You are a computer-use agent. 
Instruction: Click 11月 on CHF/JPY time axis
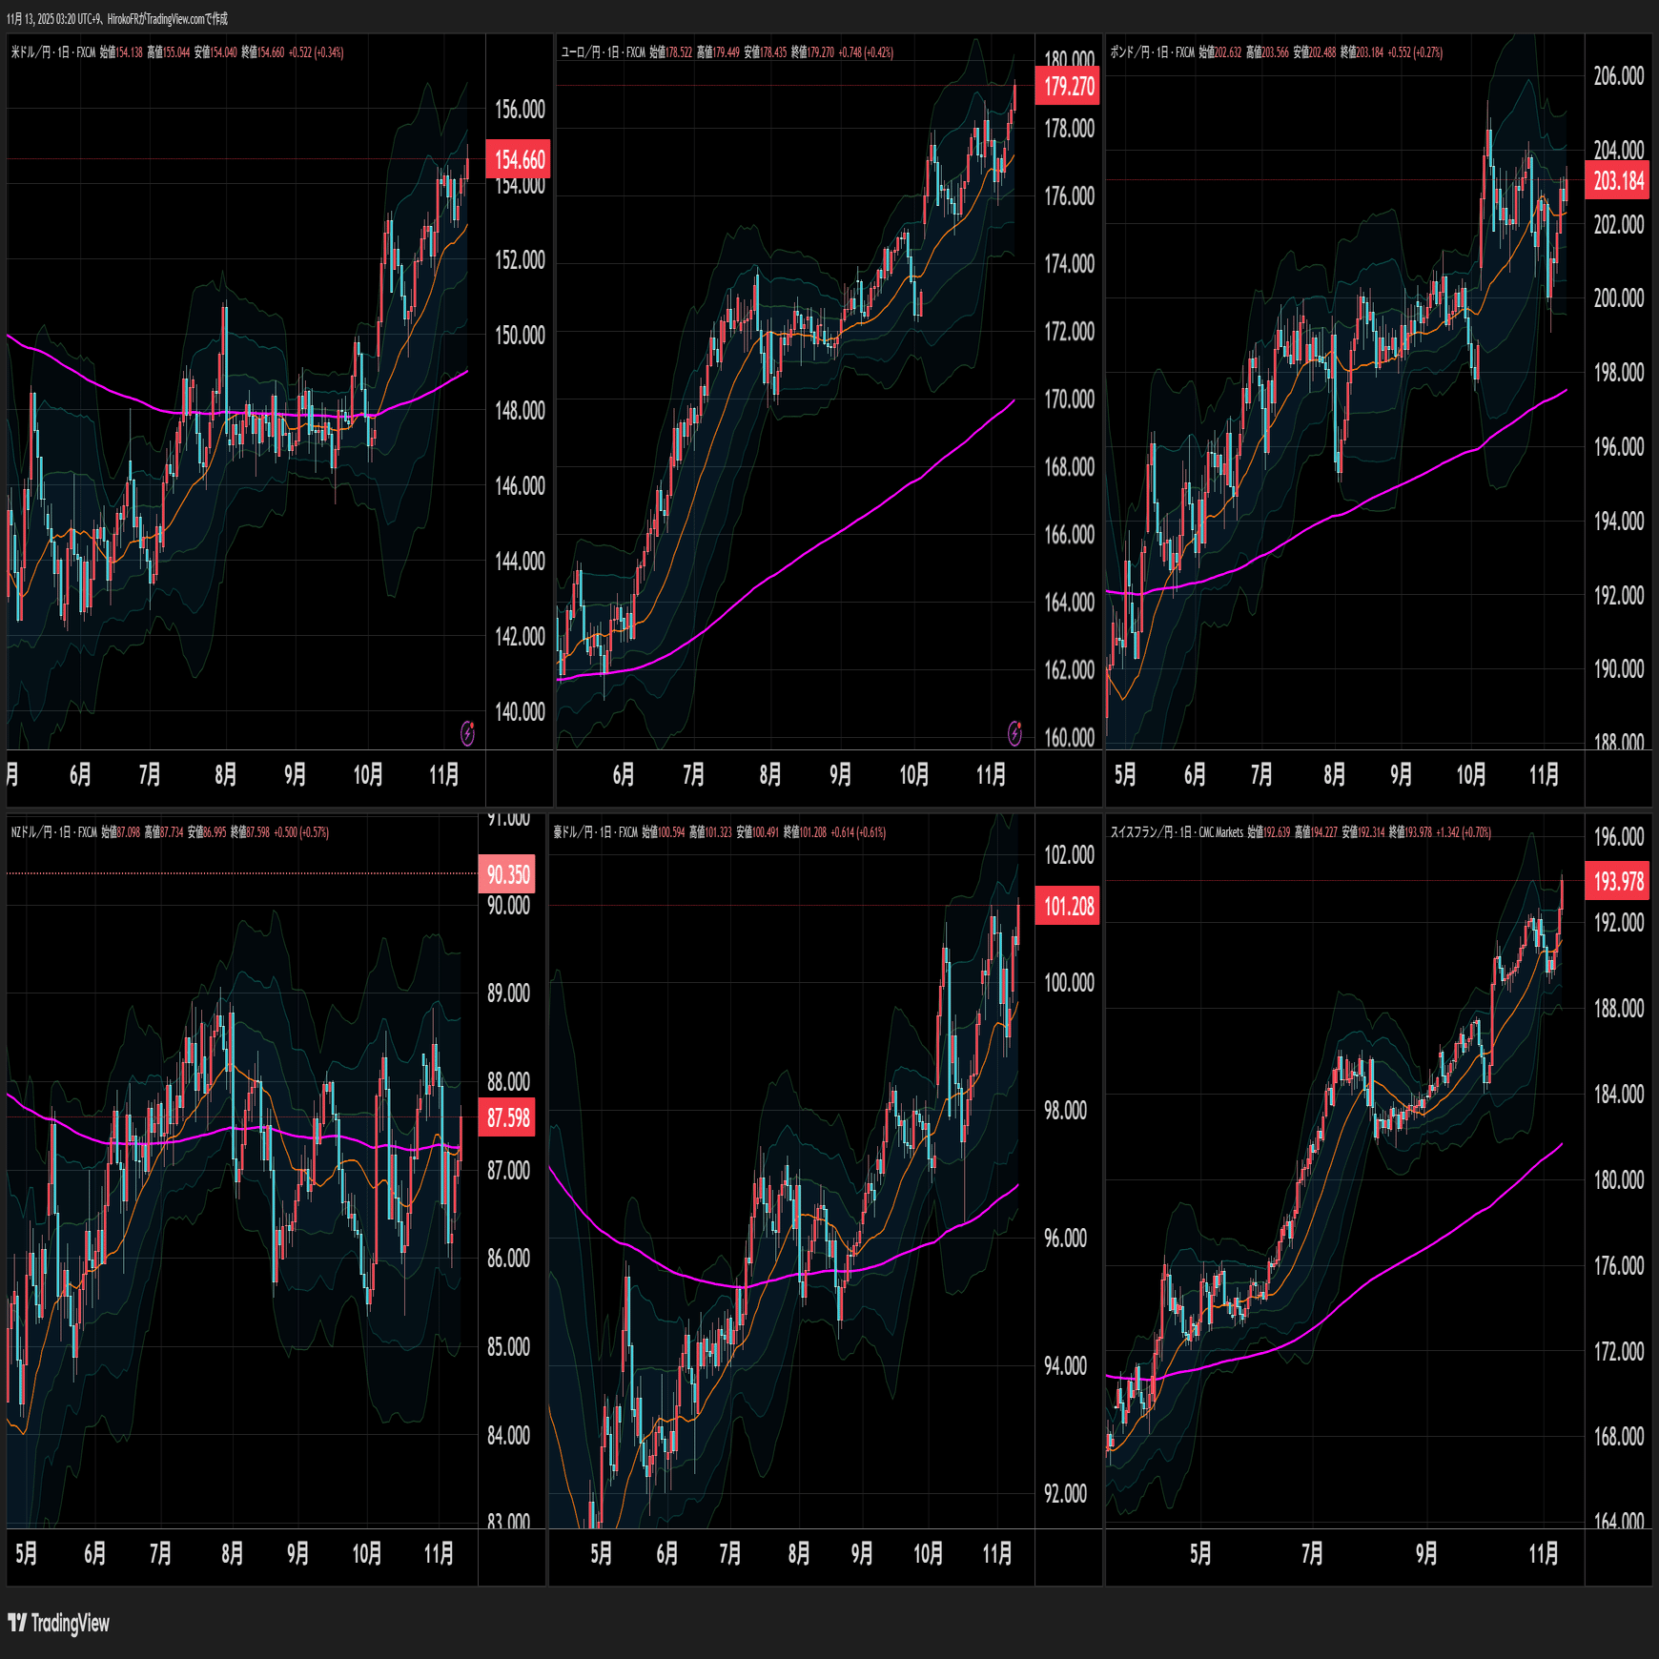point(1544,1555)
